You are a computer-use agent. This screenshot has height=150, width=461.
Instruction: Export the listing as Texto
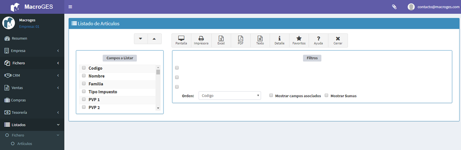[260, 40]
